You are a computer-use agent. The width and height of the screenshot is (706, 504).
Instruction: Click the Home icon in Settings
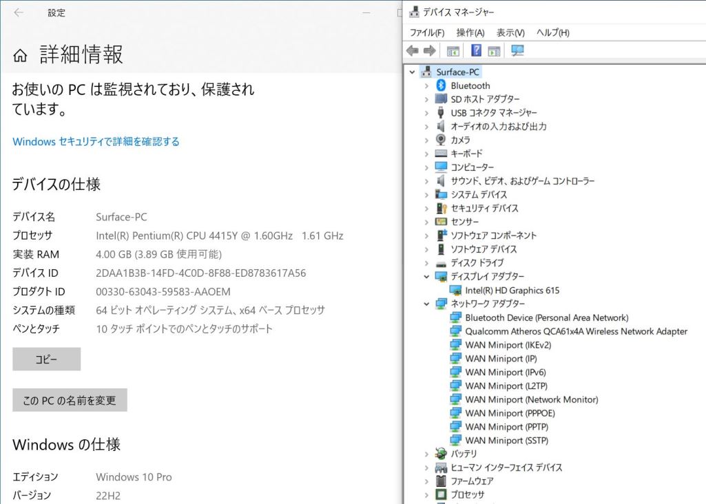(x=21, y=56)
